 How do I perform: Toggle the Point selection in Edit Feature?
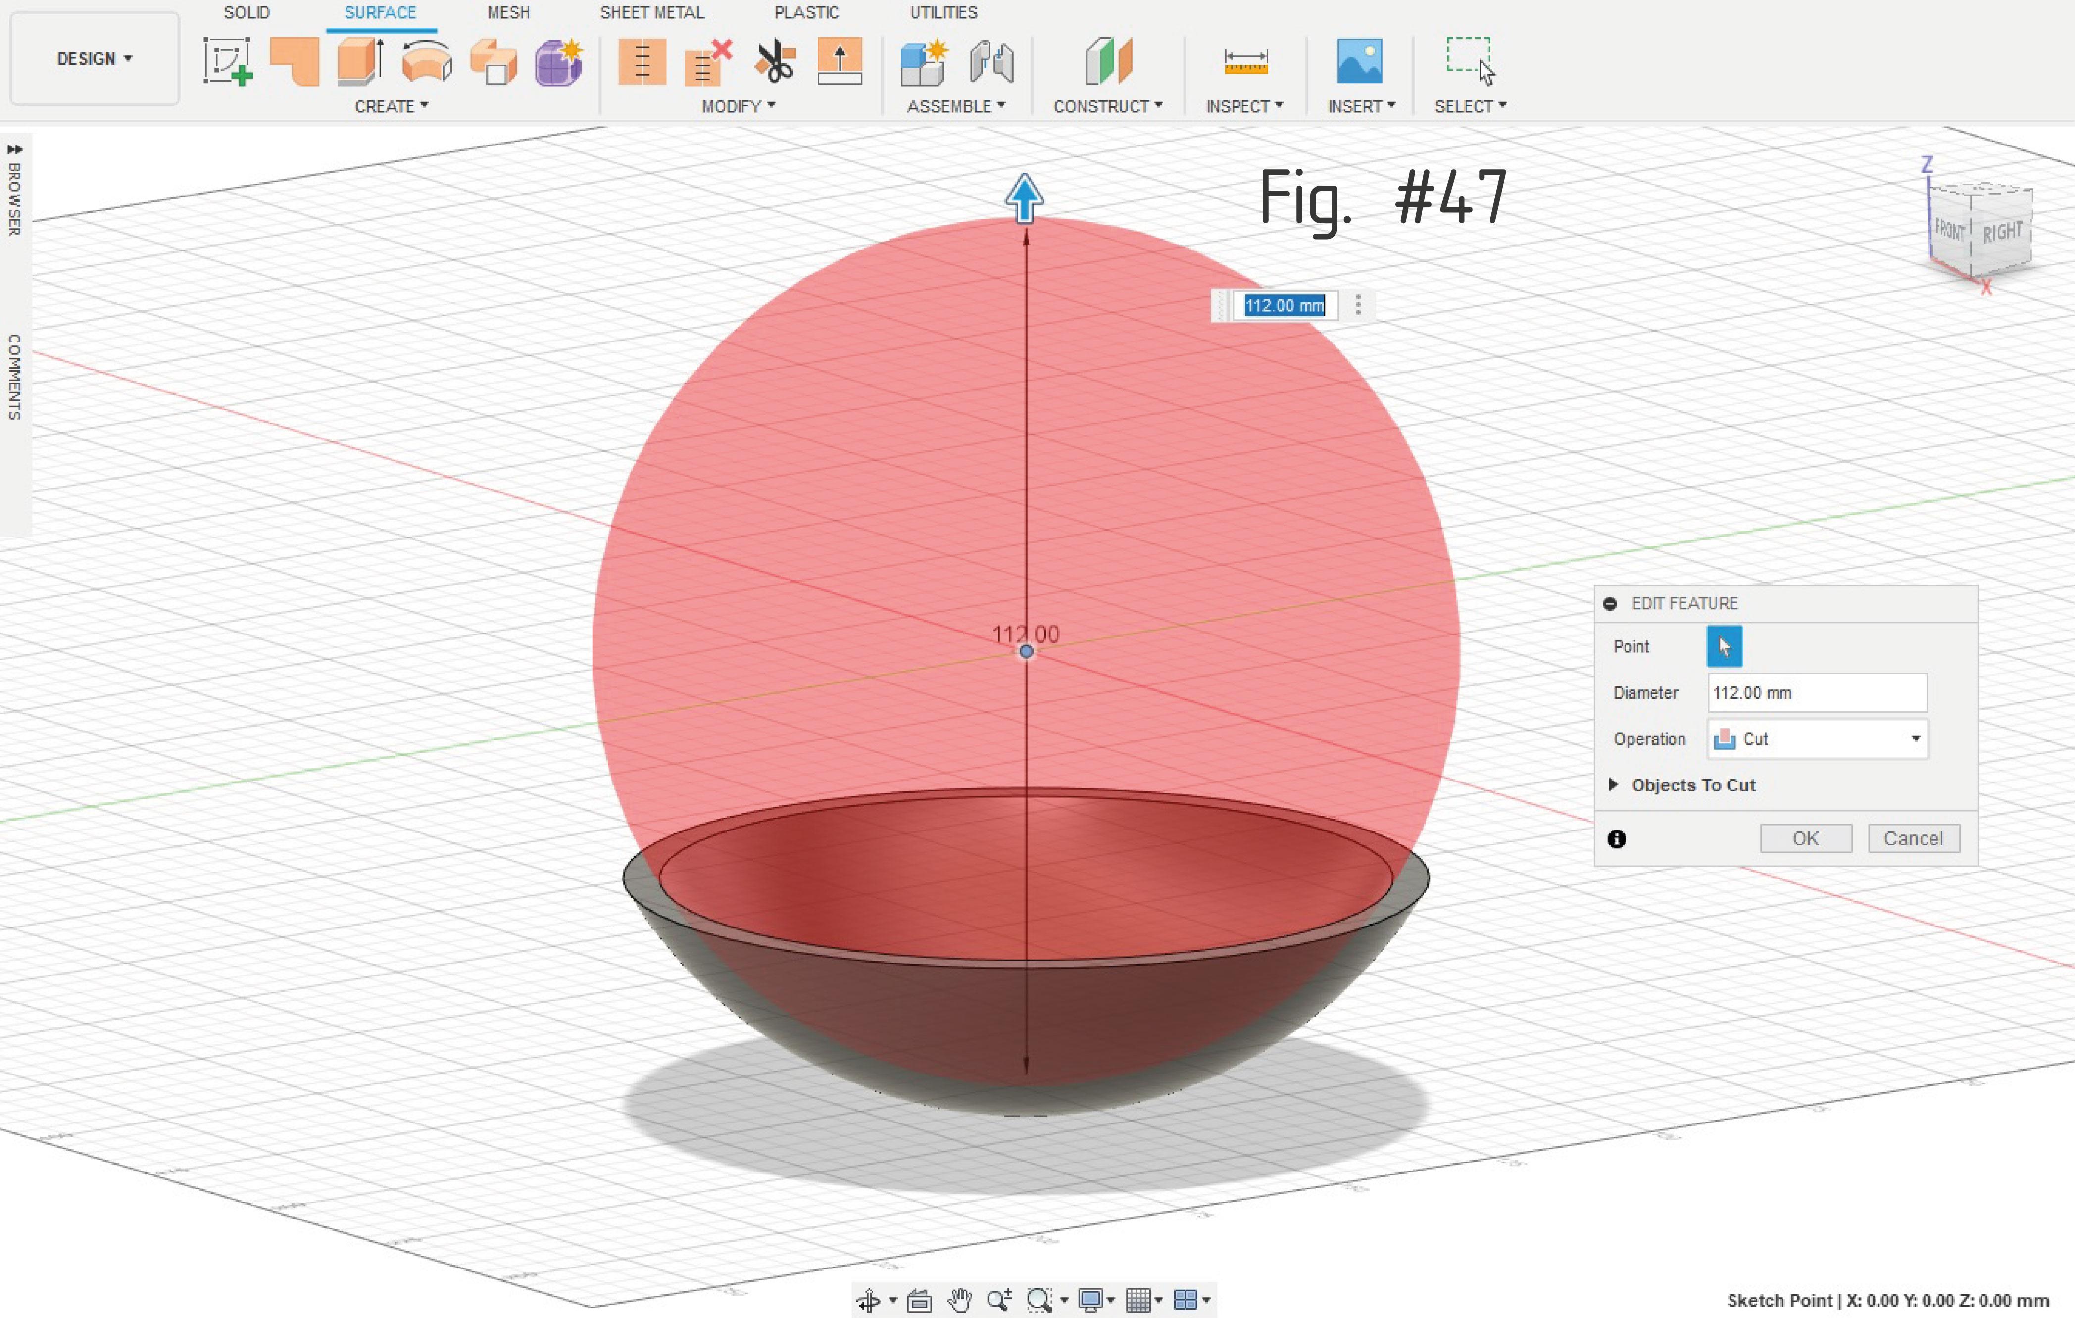click(1724, 646)
